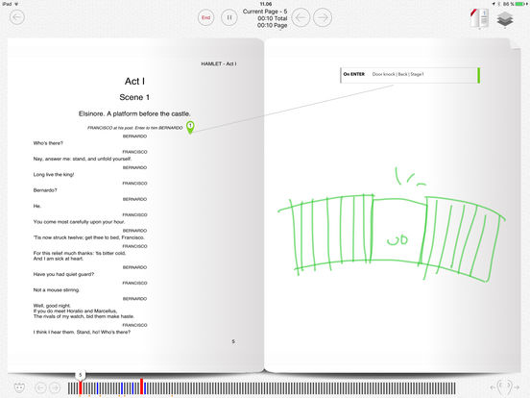Open the layers stack icon
The width and height of the screenshot is (530, 398).
(x=505, y=19)
